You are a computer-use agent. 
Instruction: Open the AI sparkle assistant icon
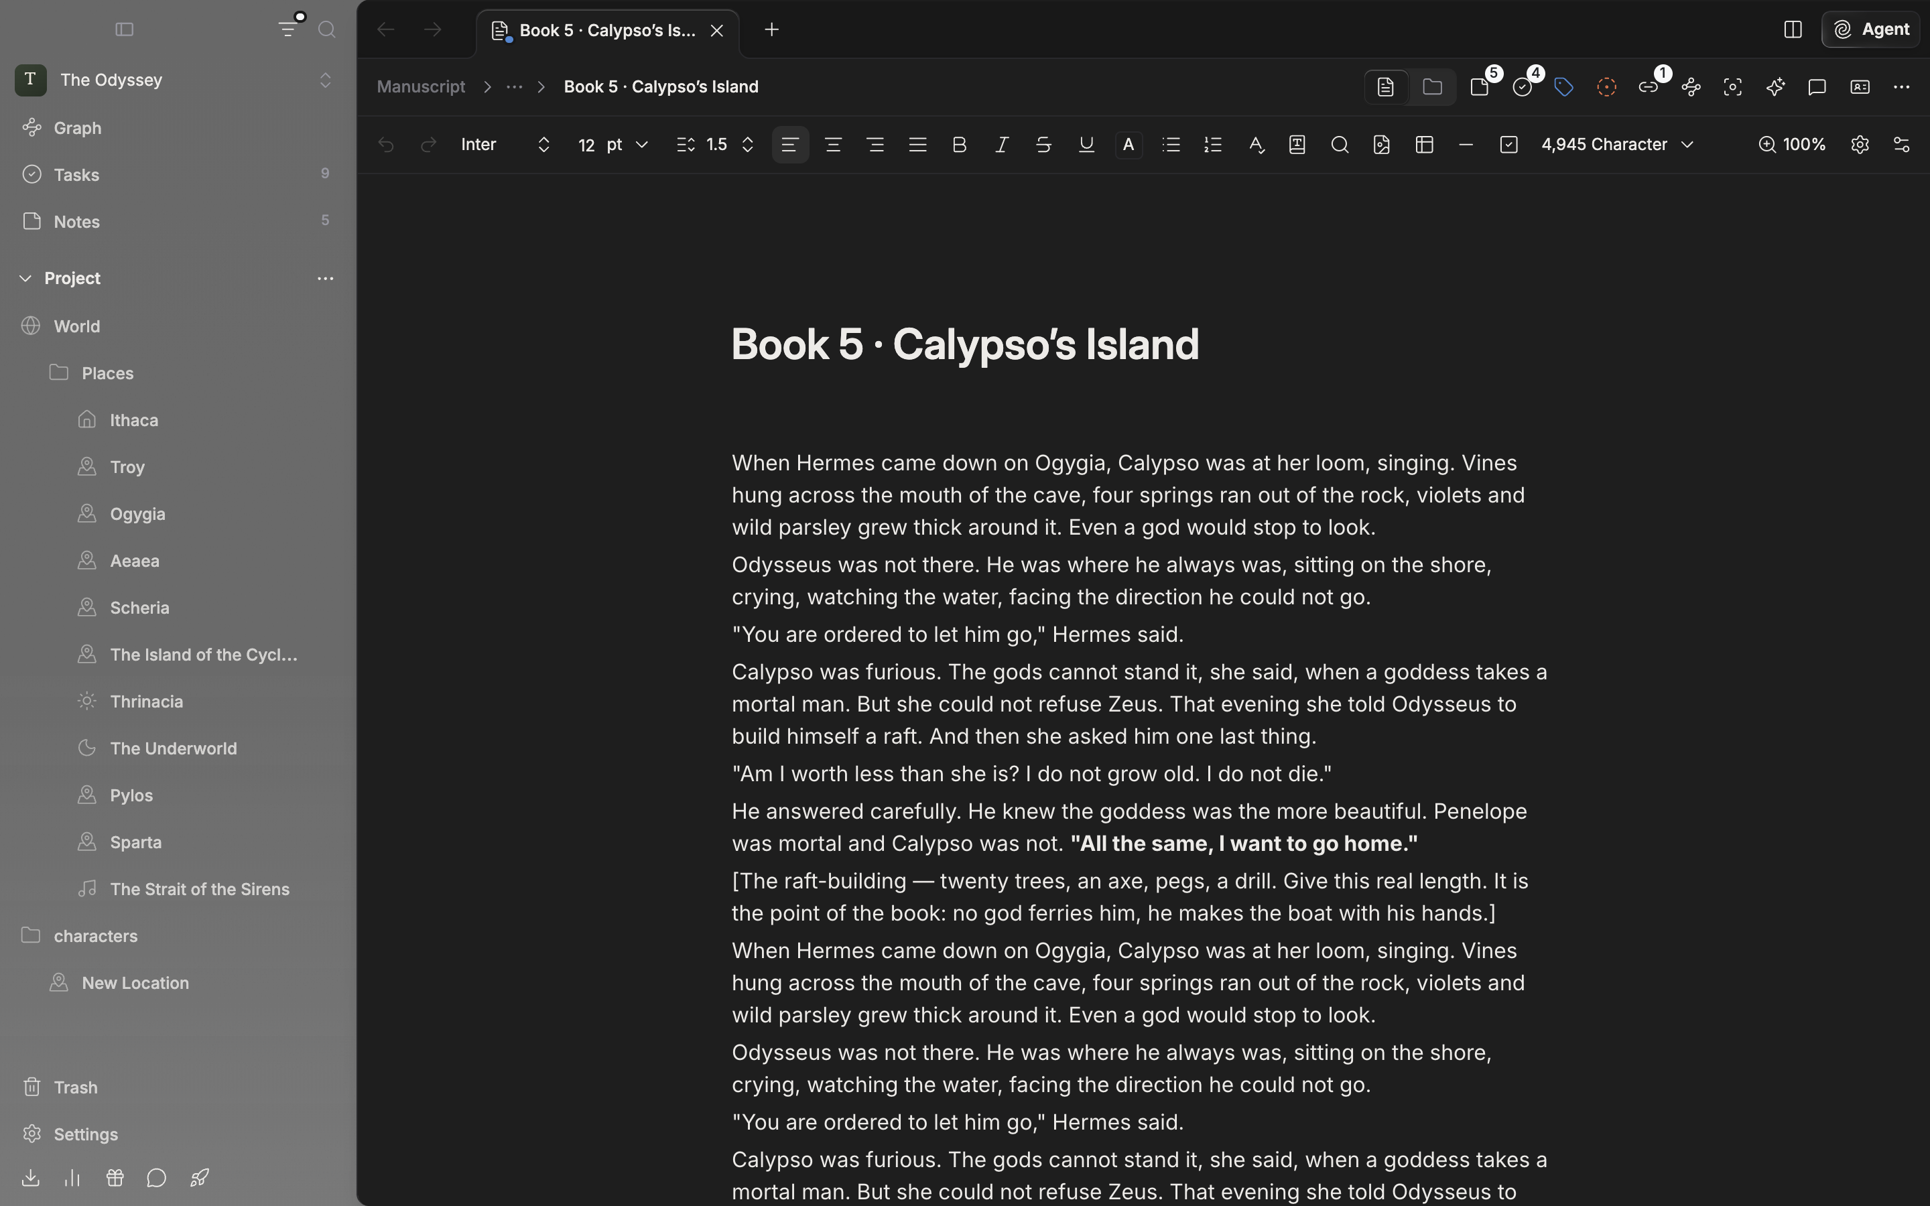[1775, 87]
